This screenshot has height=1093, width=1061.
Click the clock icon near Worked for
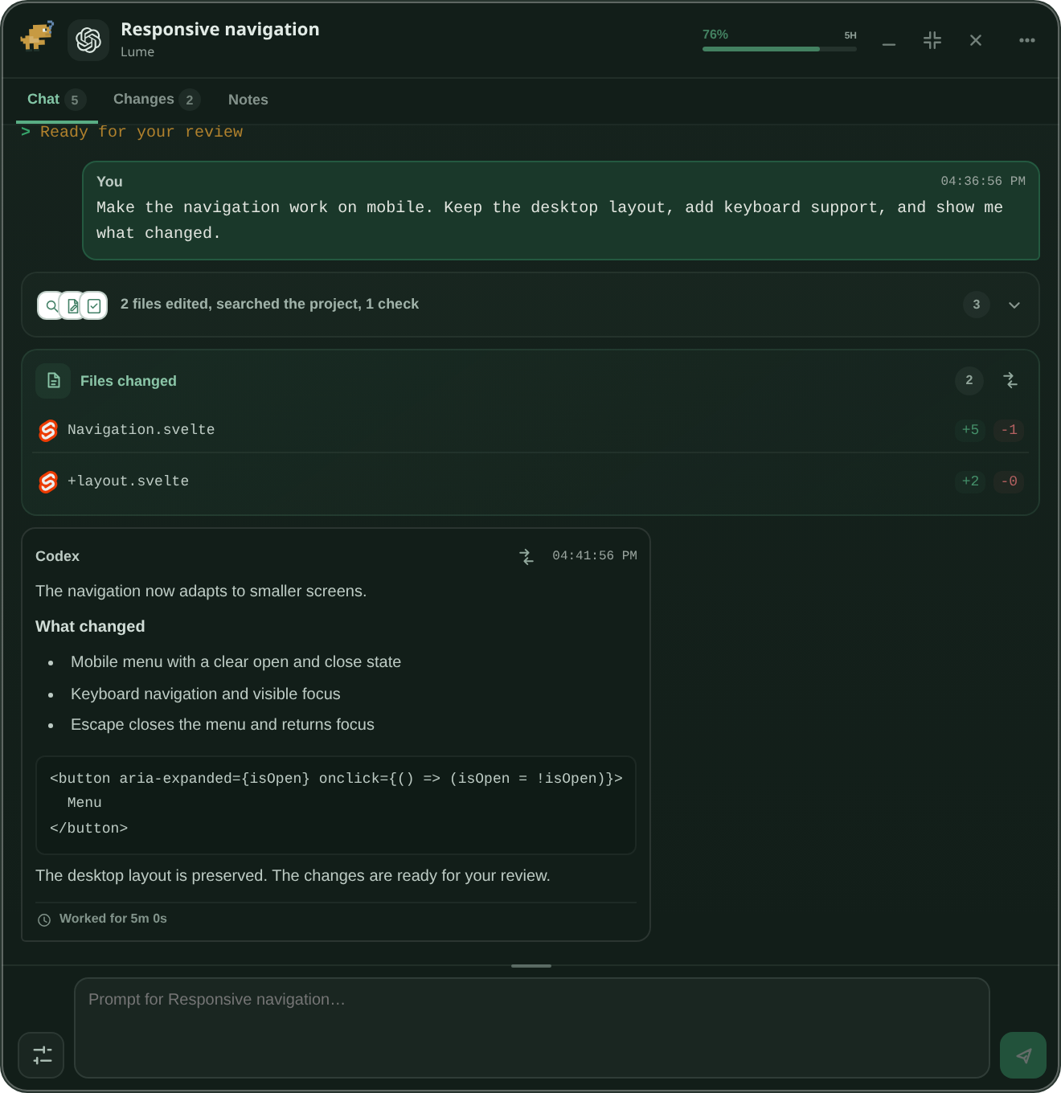pyautogui.click(x=44, y=919)
